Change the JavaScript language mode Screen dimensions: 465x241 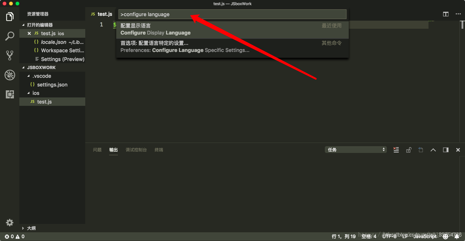[425, 236]
